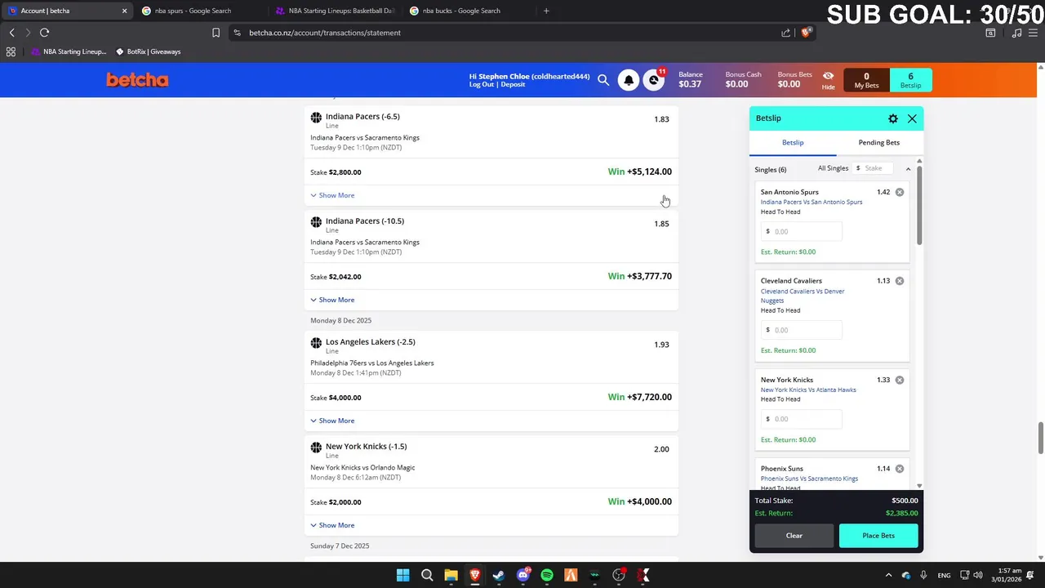This screenshot has height=588, width=1045.
Task: Open the search magnifier in Betcha header
Action: point(603,80)
